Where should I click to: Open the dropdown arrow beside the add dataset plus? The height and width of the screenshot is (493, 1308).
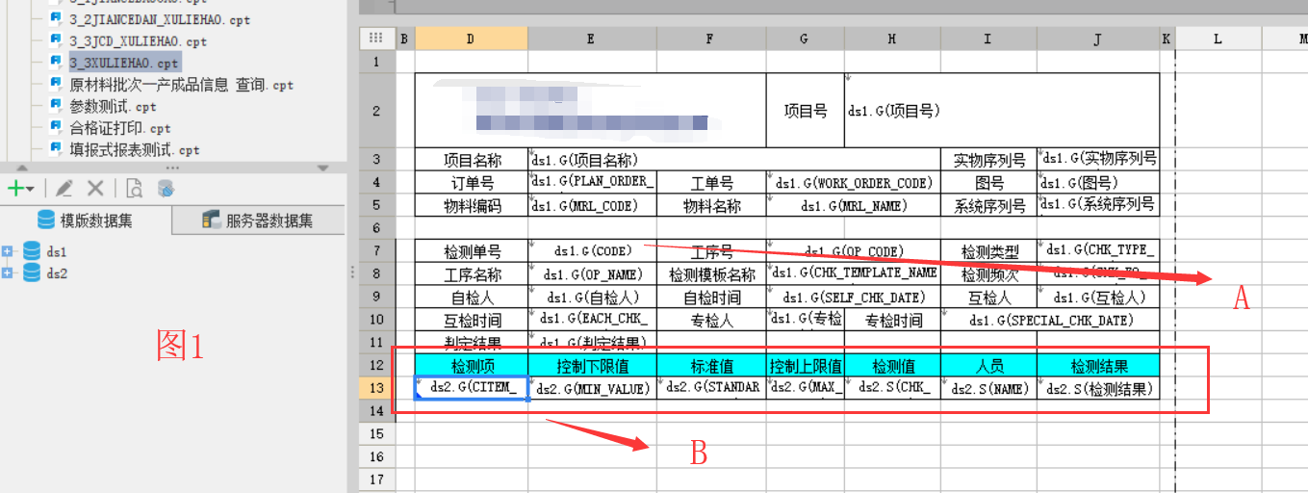[x=31, y=190]
